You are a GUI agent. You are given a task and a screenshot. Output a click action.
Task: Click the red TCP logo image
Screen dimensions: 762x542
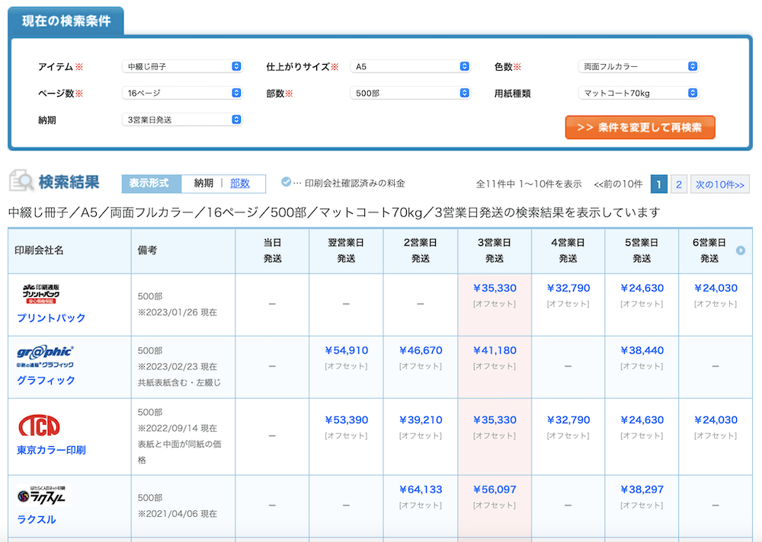tap(39, 426)
